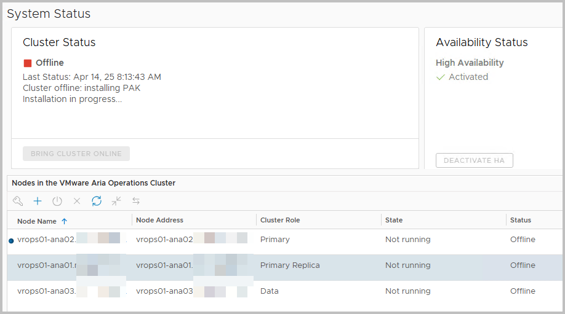Click the State column header

pyautogui.click(x=394, y=220)
